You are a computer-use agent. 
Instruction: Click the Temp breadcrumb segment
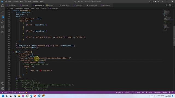(x=37, y=8)
